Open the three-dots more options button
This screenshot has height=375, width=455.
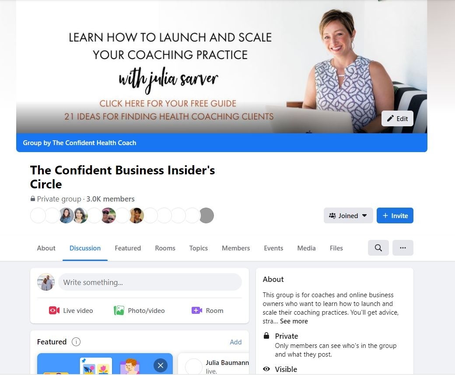(x=403, y=248)
